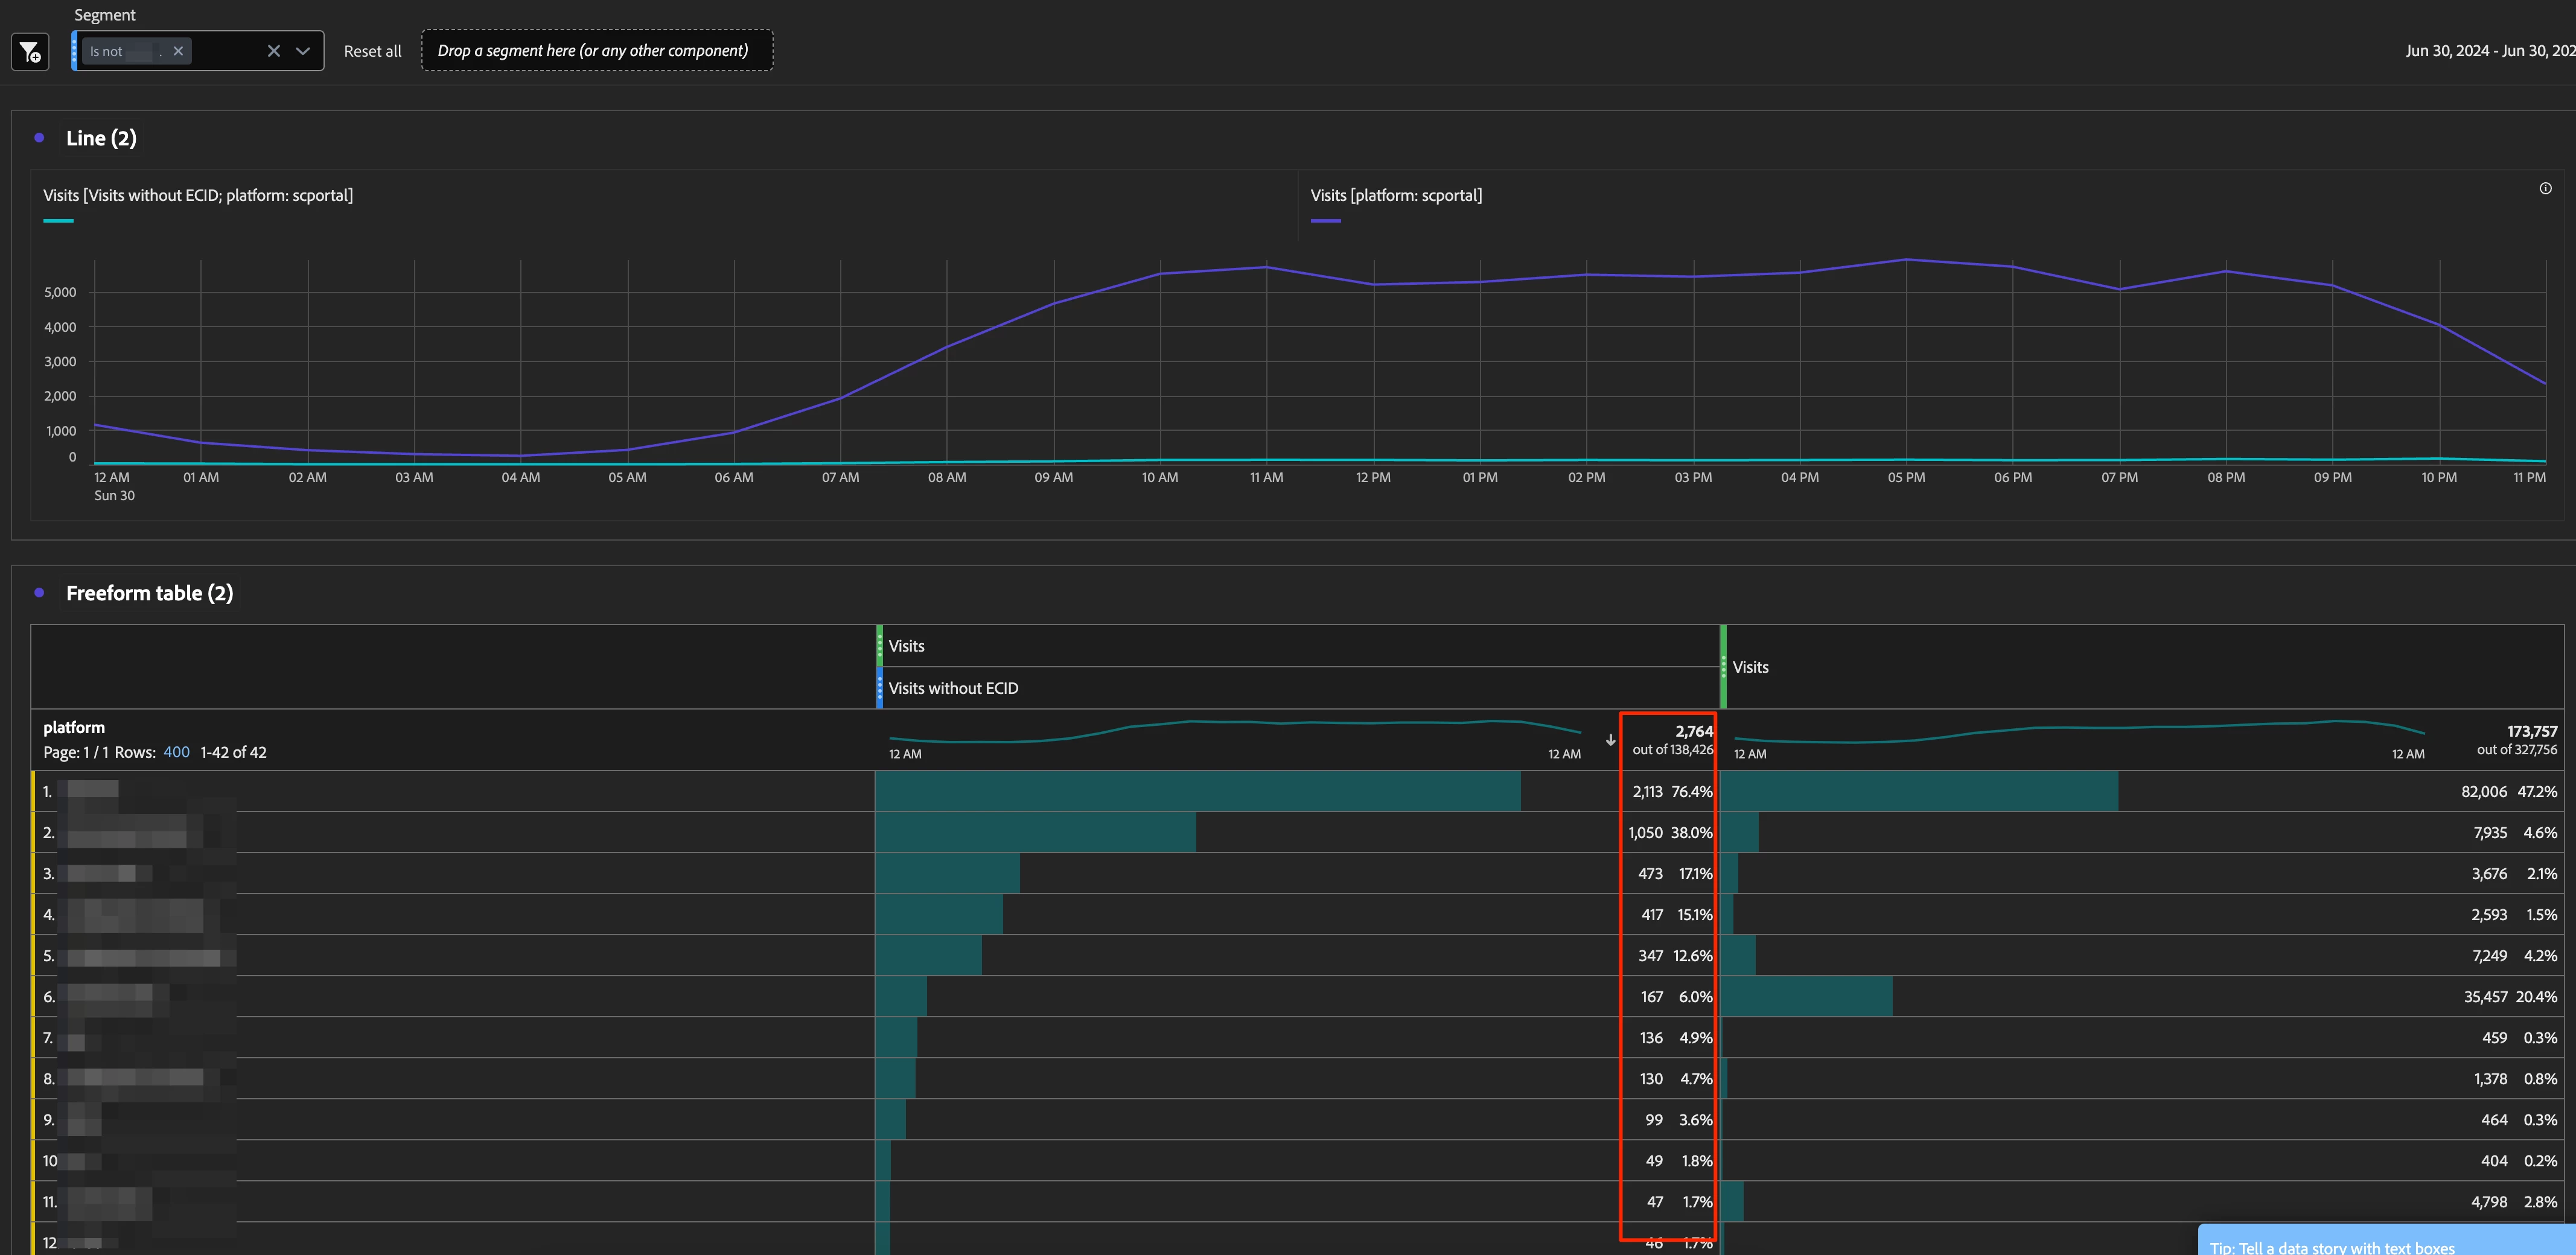
Task: Click the green handle on second Visits column
Action: click(x=1723, y=667)
